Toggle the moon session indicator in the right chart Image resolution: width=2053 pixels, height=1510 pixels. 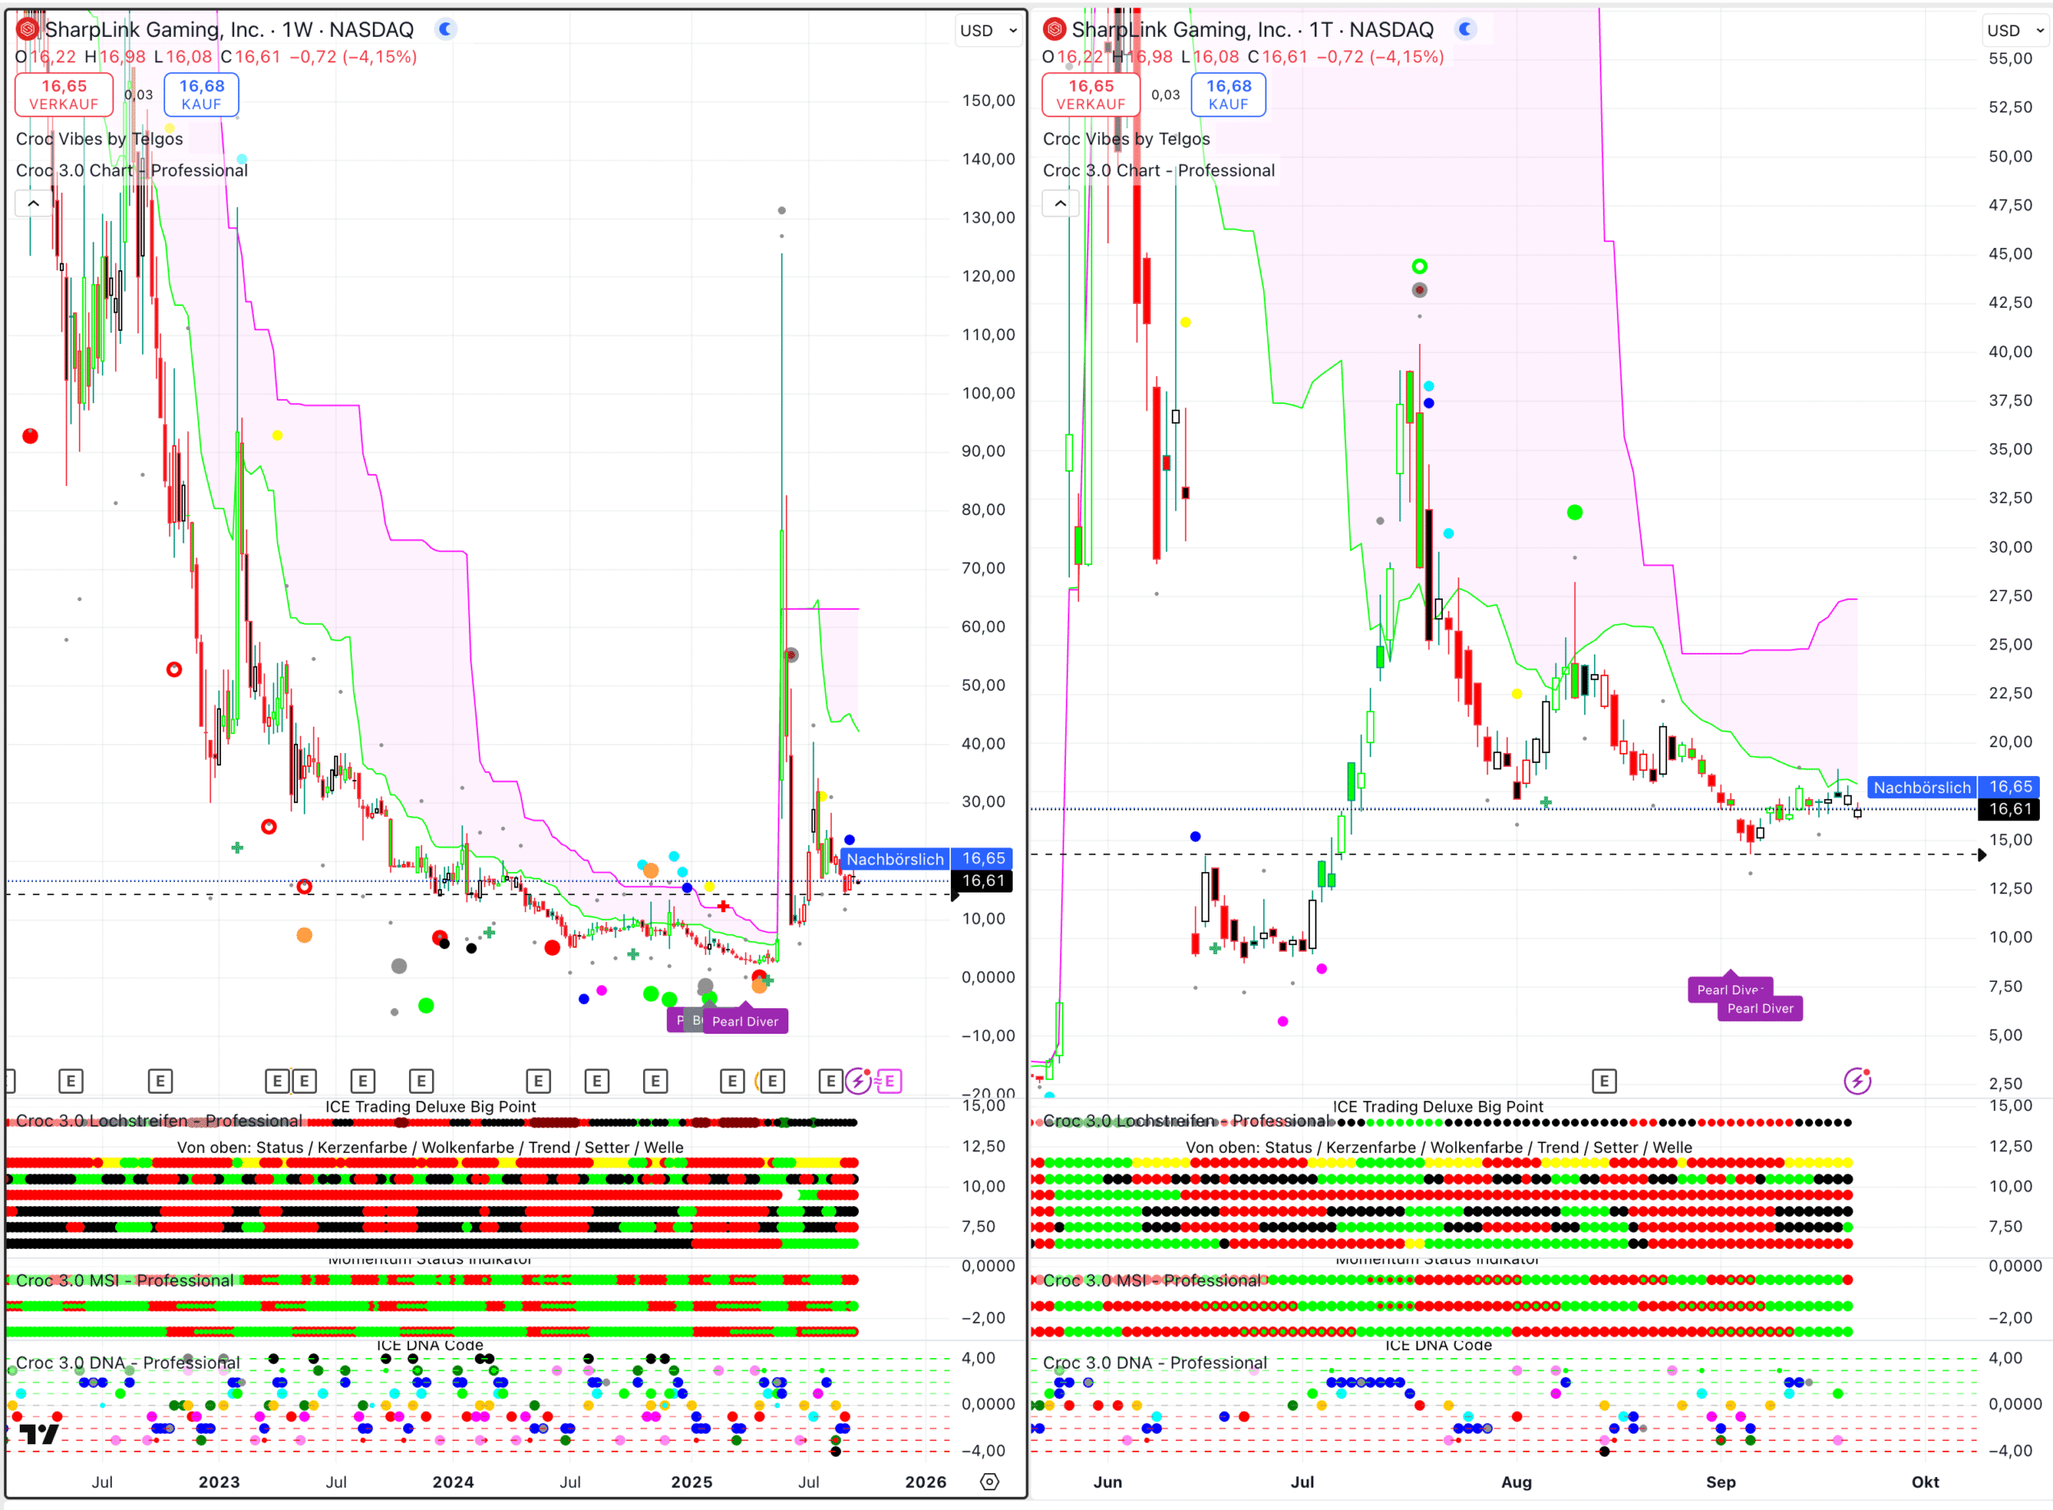pyautogui.click(x=1465, y=30)
